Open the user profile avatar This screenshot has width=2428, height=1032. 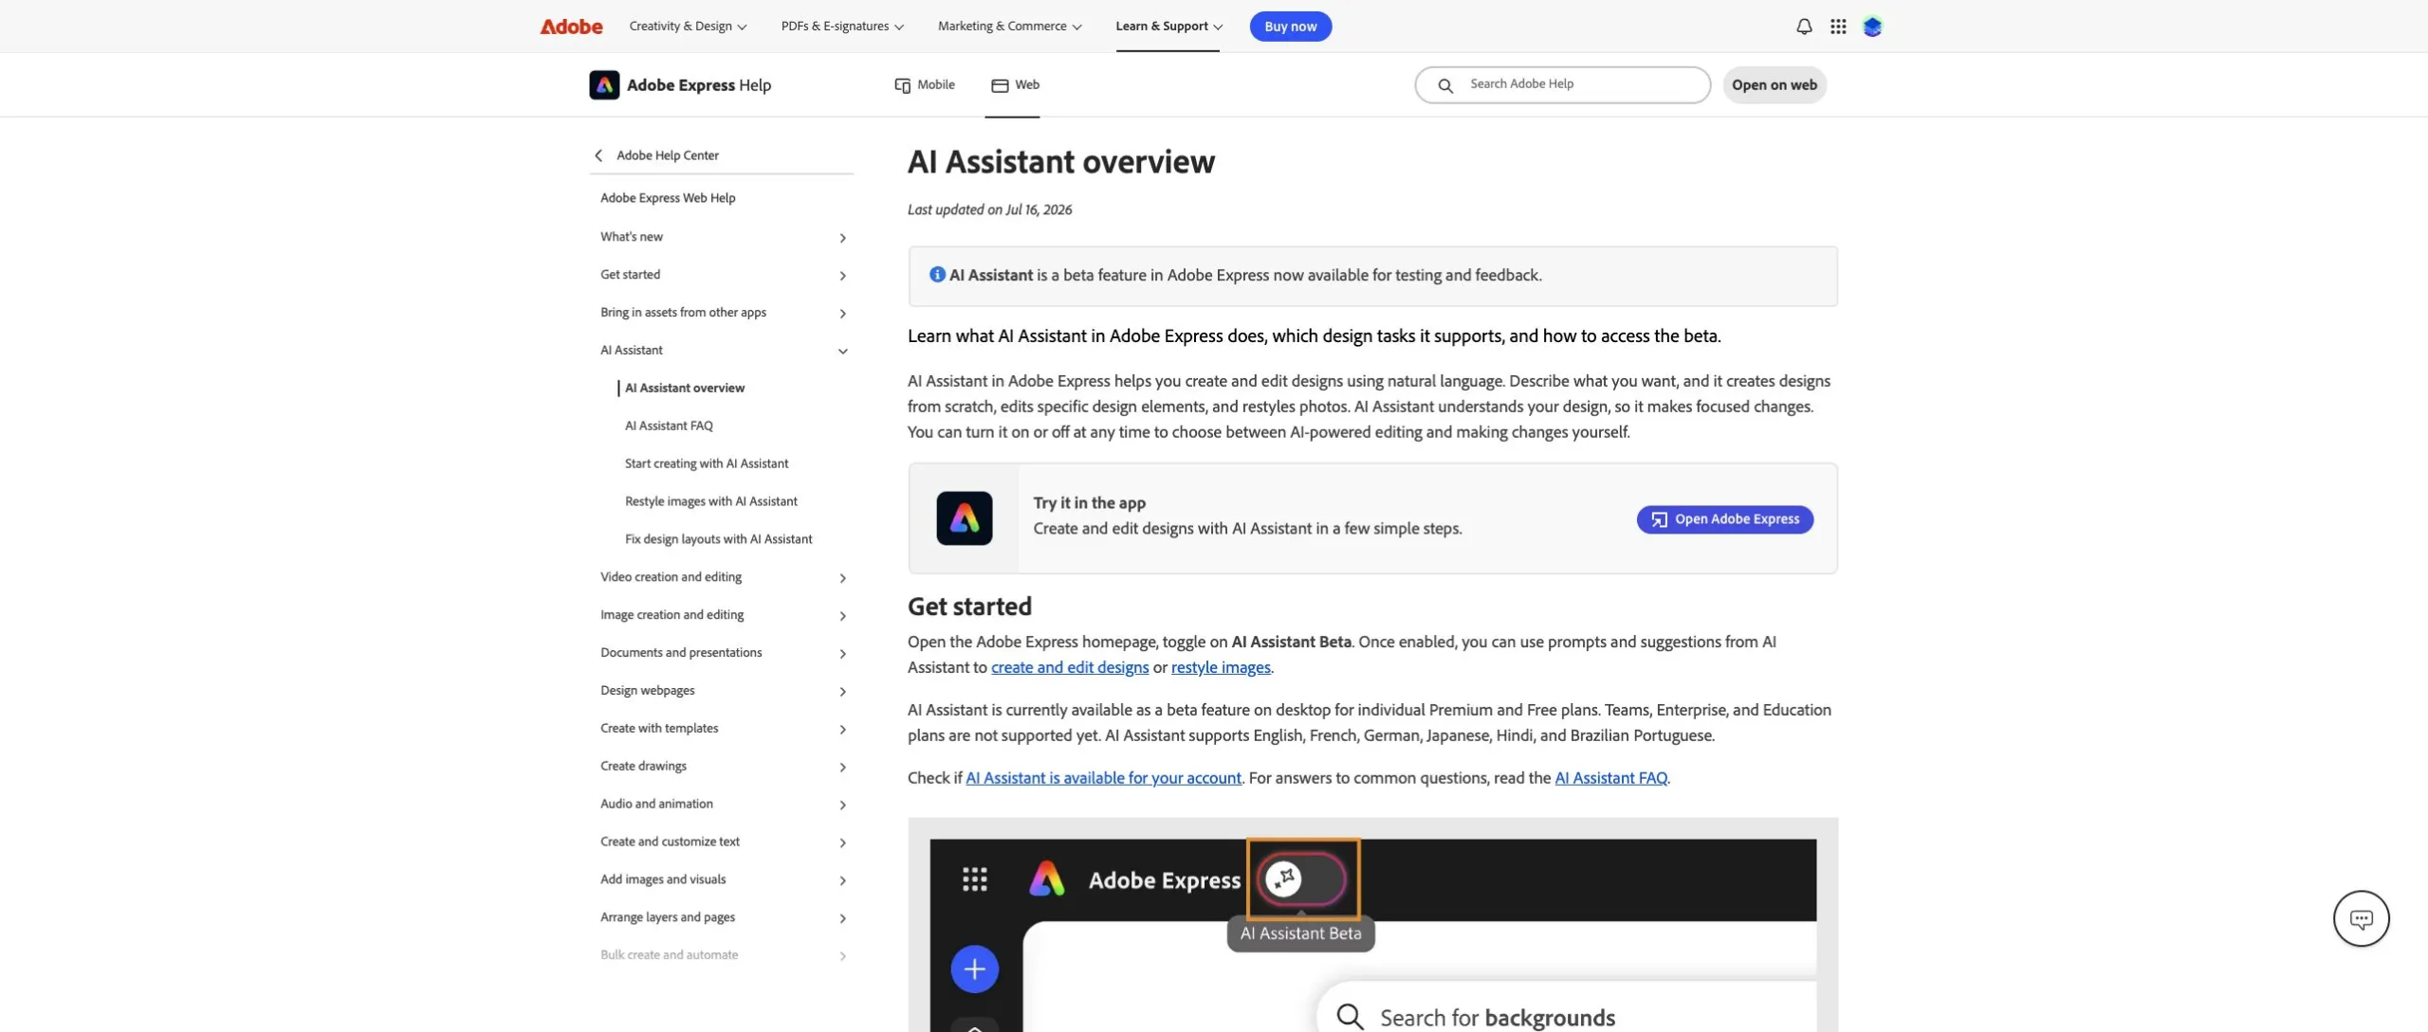(x=1872, y=27)
